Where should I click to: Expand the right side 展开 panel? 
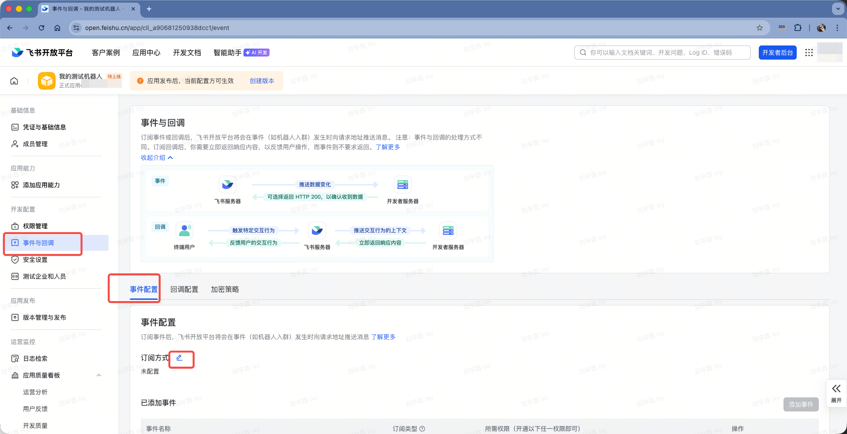pos(836,392)
